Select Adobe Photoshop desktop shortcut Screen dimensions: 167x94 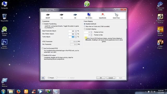tap(4, 44)
